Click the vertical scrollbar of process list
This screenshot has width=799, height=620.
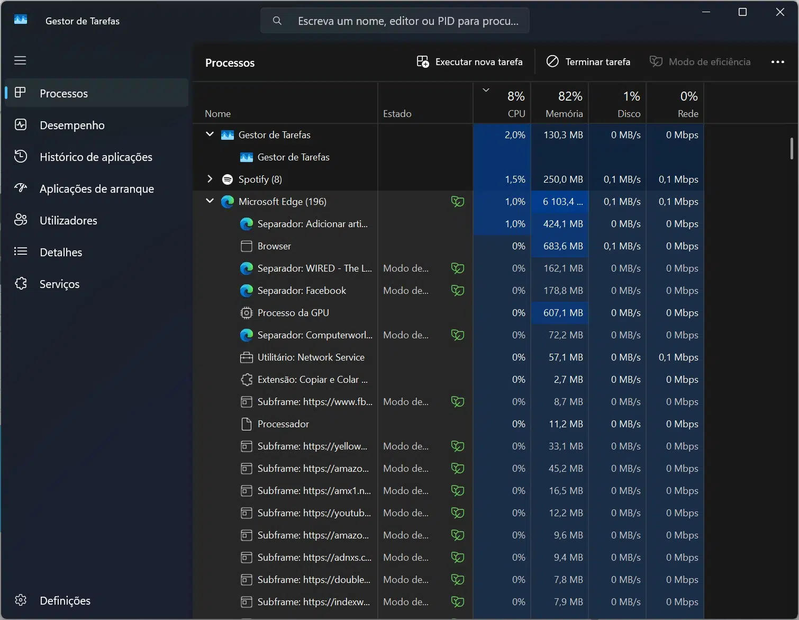coord(792,148)
